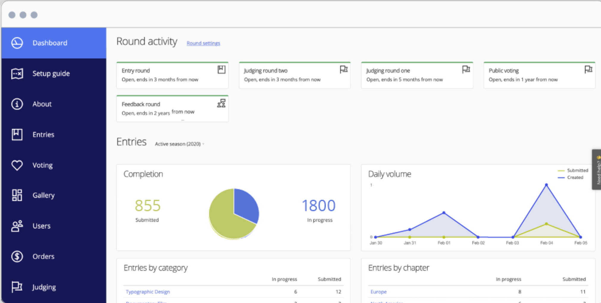601x303 pixels.
Task: Click the bookmark icon on Entry round card
Action: coord(222,69)
